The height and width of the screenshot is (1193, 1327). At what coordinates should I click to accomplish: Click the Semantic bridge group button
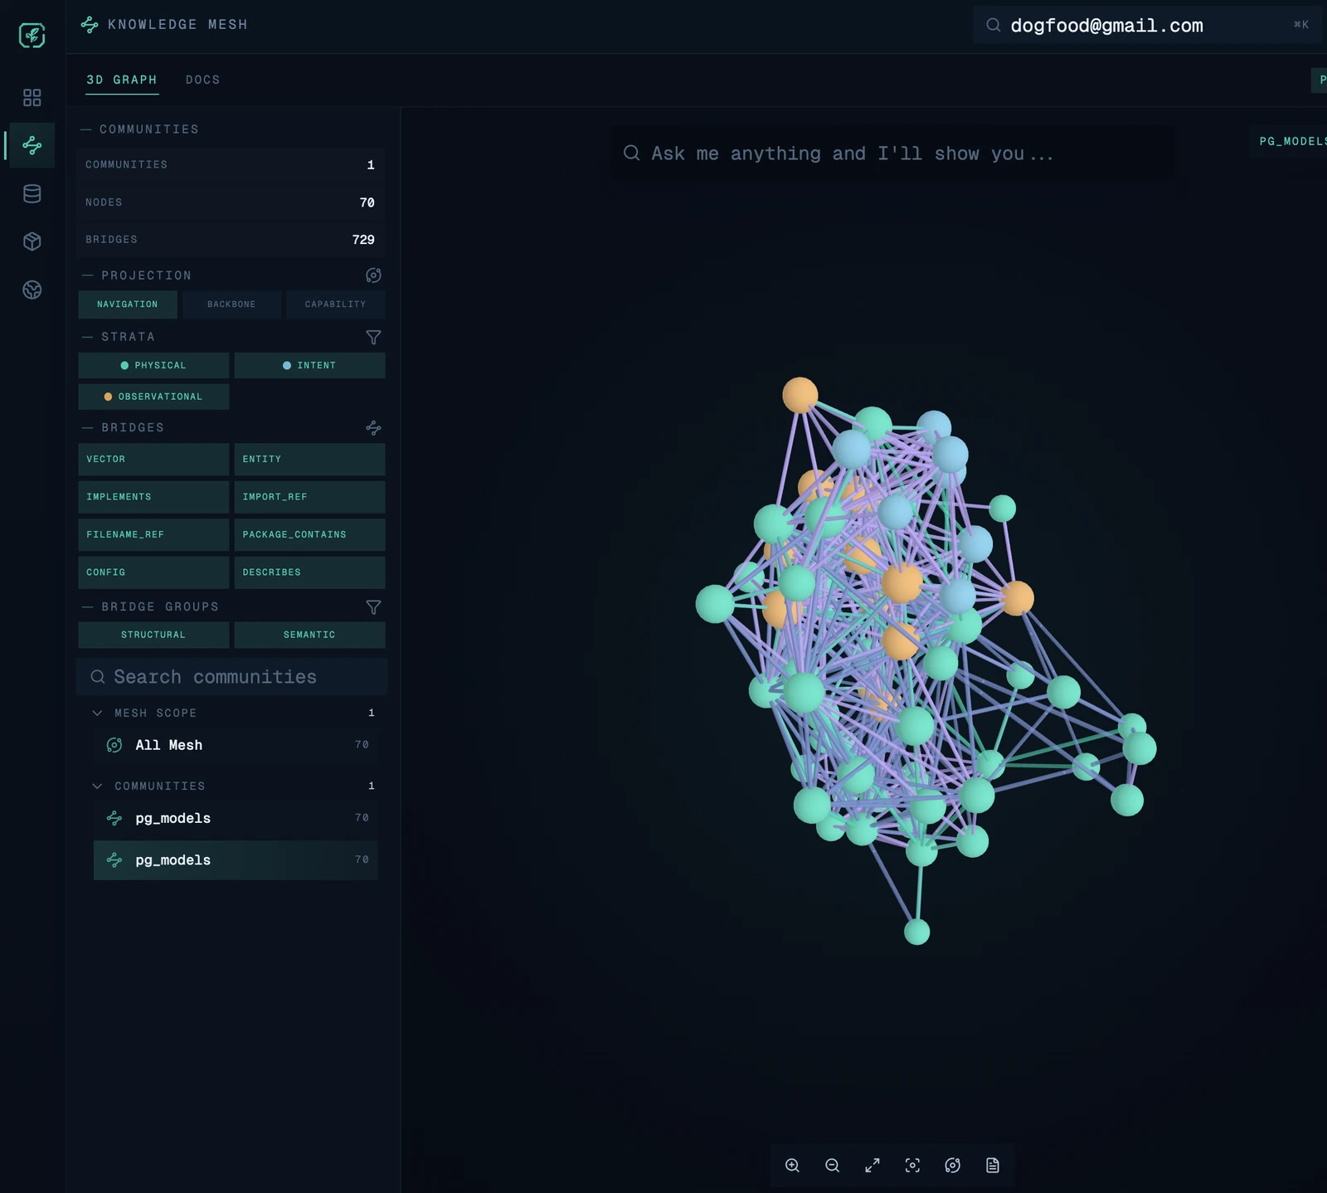click(309, 635)
